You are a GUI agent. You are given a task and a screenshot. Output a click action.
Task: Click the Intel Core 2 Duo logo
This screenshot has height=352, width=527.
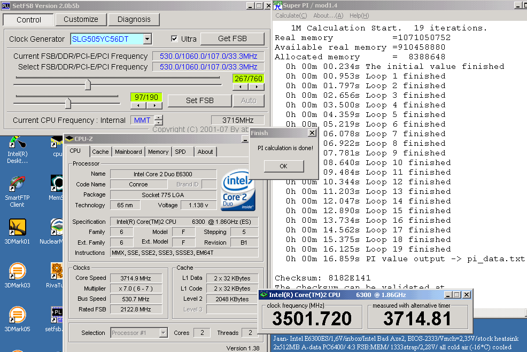click(x=238, y=190)
